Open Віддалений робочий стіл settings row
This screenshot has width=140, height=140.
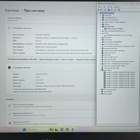pyautogui.click(x=51, y=114)
